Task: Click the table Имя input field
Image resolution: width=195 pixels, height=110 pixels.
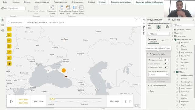Action: coord(16,9)
